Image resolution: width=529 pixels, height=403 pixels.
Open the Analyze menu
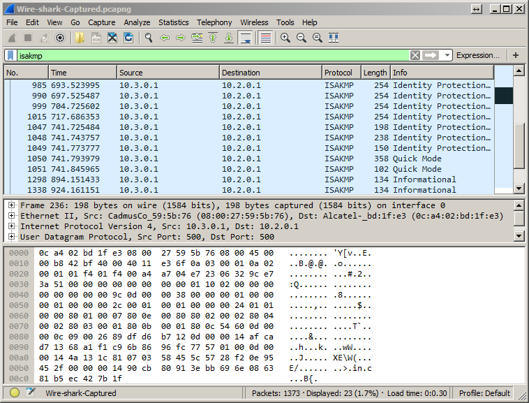point(137,22)
